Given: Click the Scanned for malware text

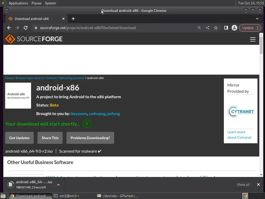Looking at the screenshot, I should pos(80,151).
